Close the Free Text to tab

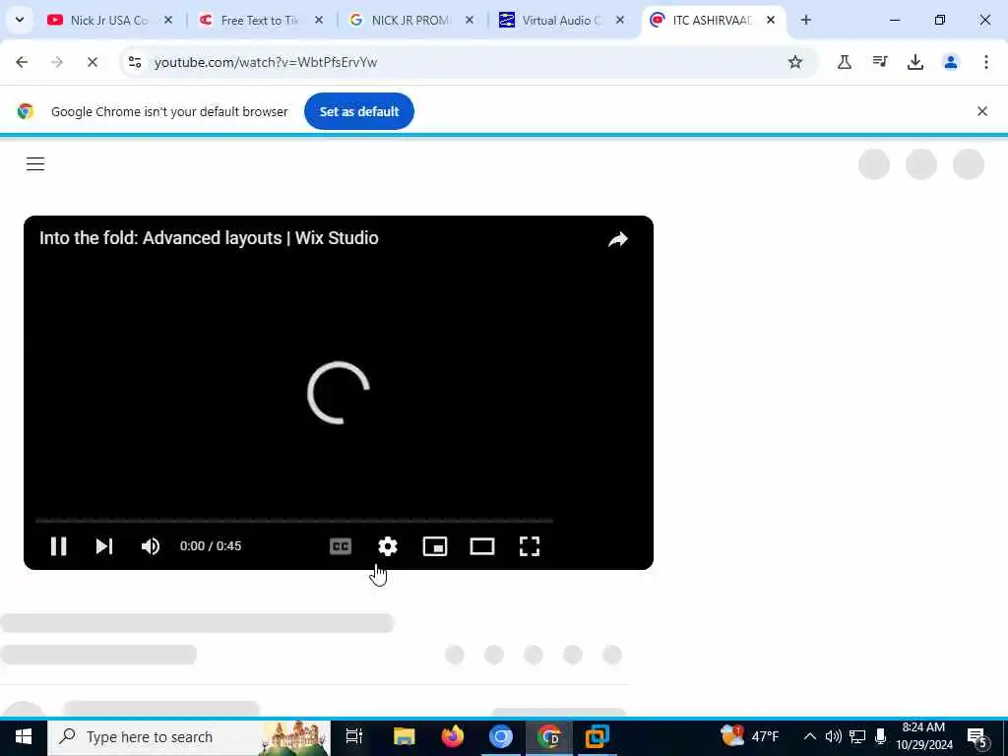coord(318,20)
